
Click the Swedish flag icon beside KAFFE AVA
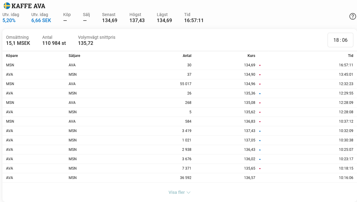pyautogui.click(x=7, y=6)
